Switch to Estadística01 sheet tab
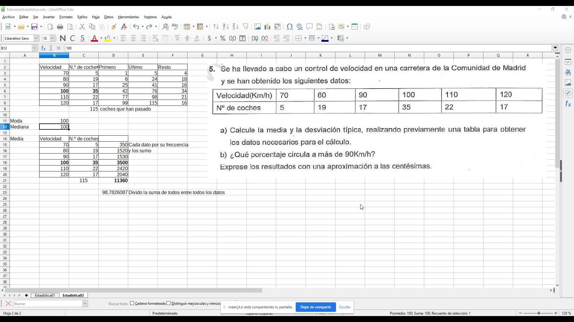The height and width of the screenshot is (322, 574). (x=45, y=295)
